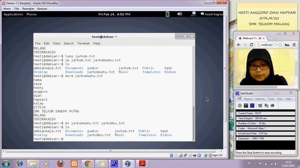Toggle CamStudio video annotations icon
This screenshot has width=300, height=168.
click(x=266, y=105)
